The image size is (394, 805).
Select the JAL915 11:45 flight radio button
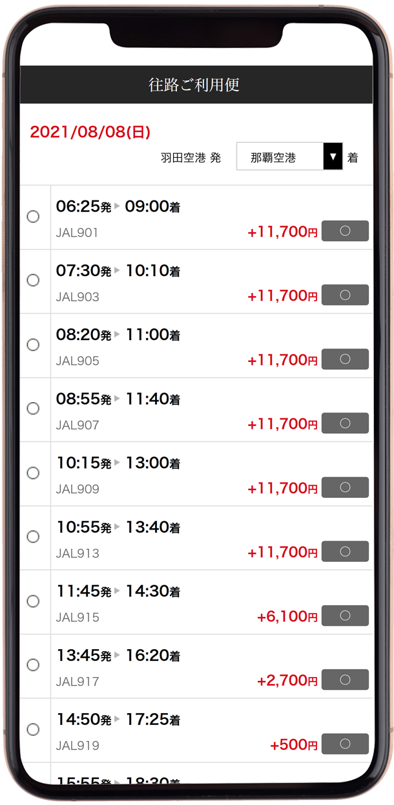coord(33,601)
